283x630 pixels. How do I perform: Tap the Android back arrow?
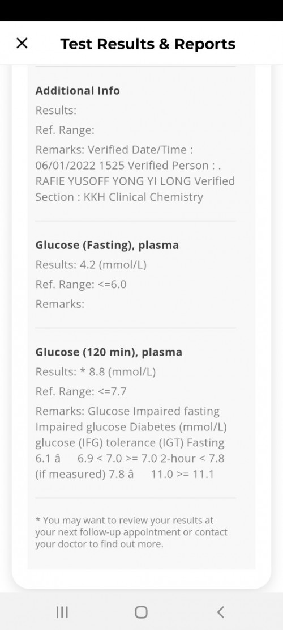click(x=220, y=612)
